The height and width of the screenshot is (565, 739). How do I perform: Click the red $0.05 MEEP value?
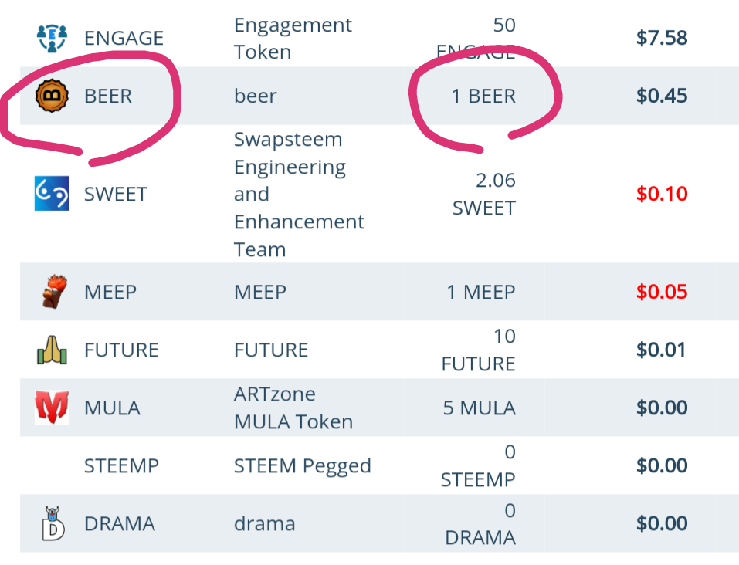tap(662, 292)
